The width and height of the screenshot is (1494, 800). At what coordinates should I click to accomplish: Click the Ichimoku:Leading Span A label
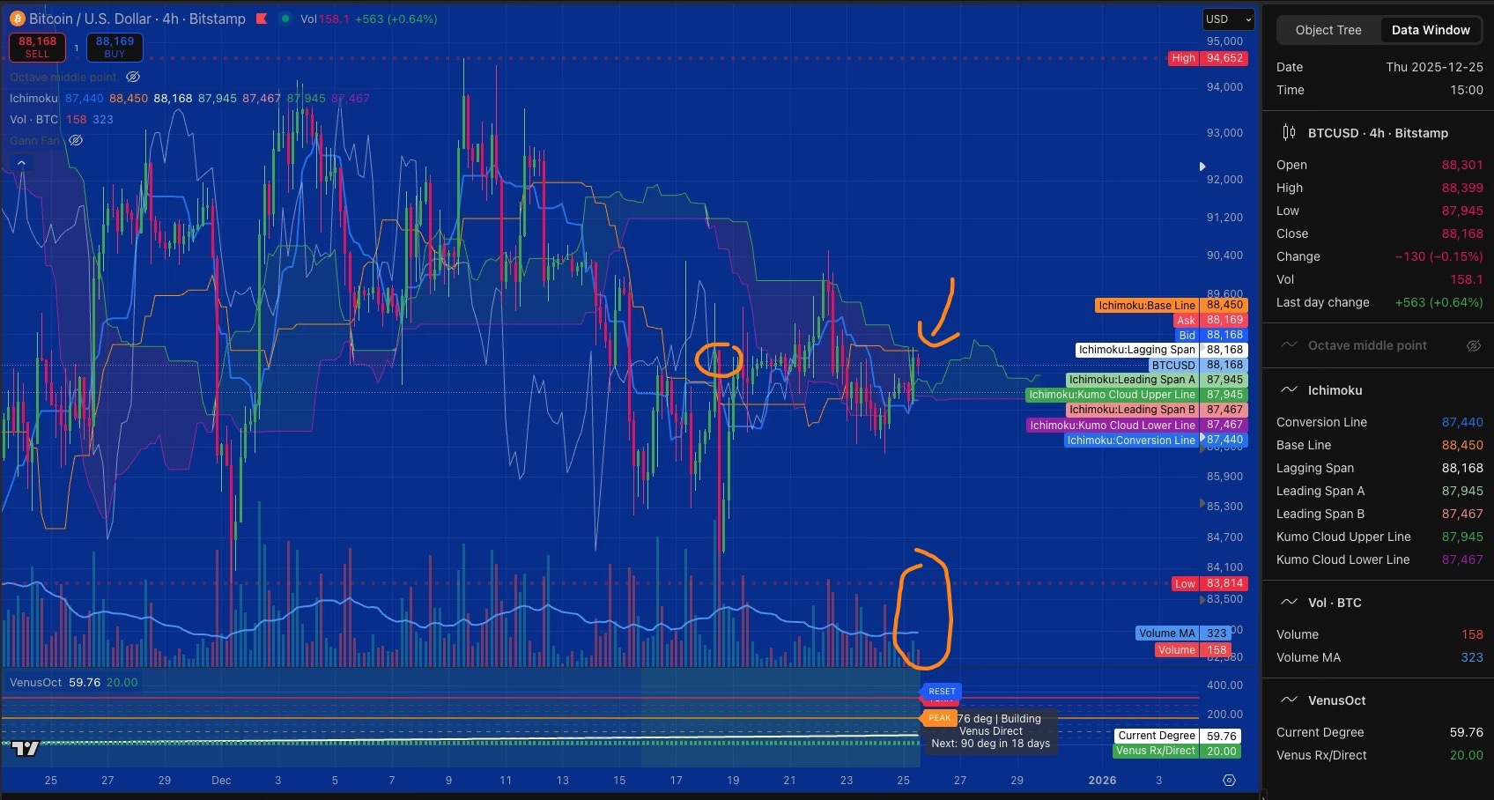point(1157,380)
